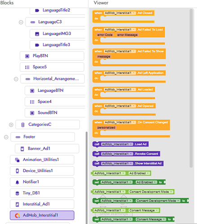Click the error Message parameter
The image size is (197, 224).
[127, 35]
